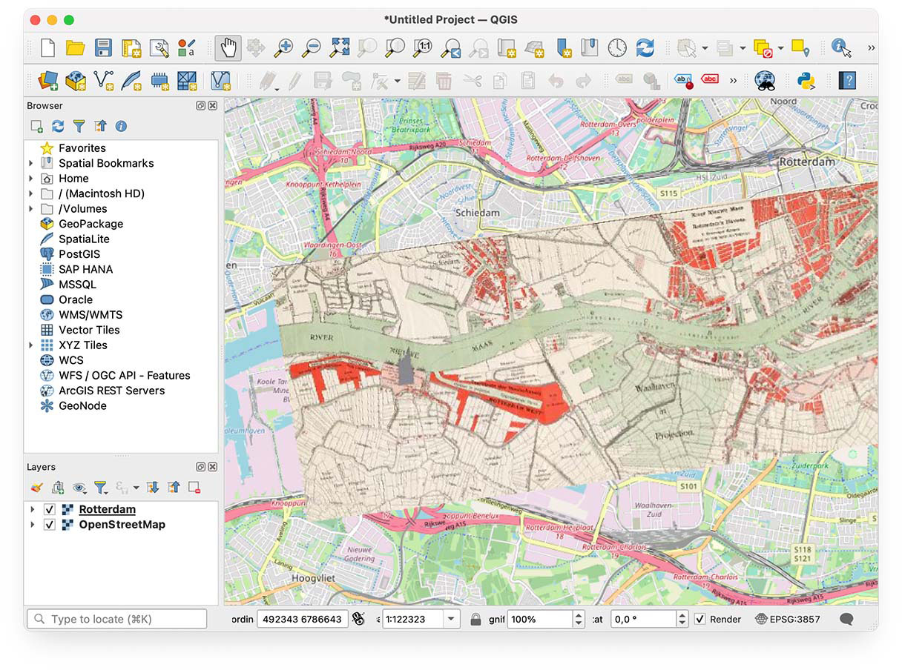Viewport: 902px width, 670px height.
Task: Click Expand All icon in Layers panel
Action: coord(153,488)
